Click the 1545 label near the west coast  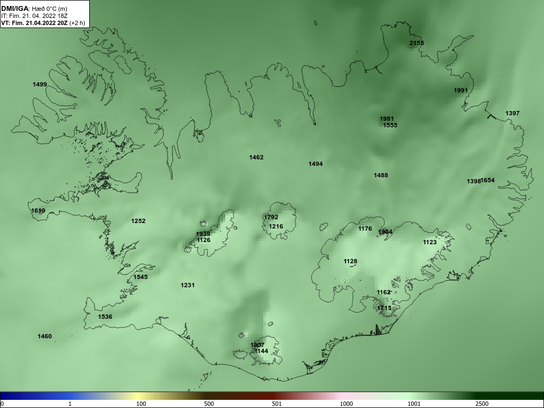coord(140,276)
